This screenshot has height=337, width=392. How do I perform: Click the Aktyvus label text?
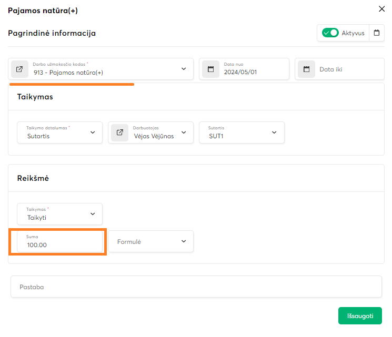[x=353, y=33]
